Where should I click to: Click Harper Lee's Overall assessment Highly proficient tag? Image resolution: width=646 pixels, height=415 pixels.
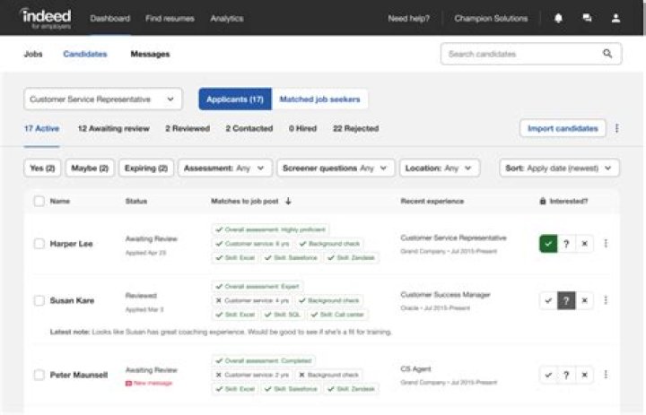click(271, 229)
